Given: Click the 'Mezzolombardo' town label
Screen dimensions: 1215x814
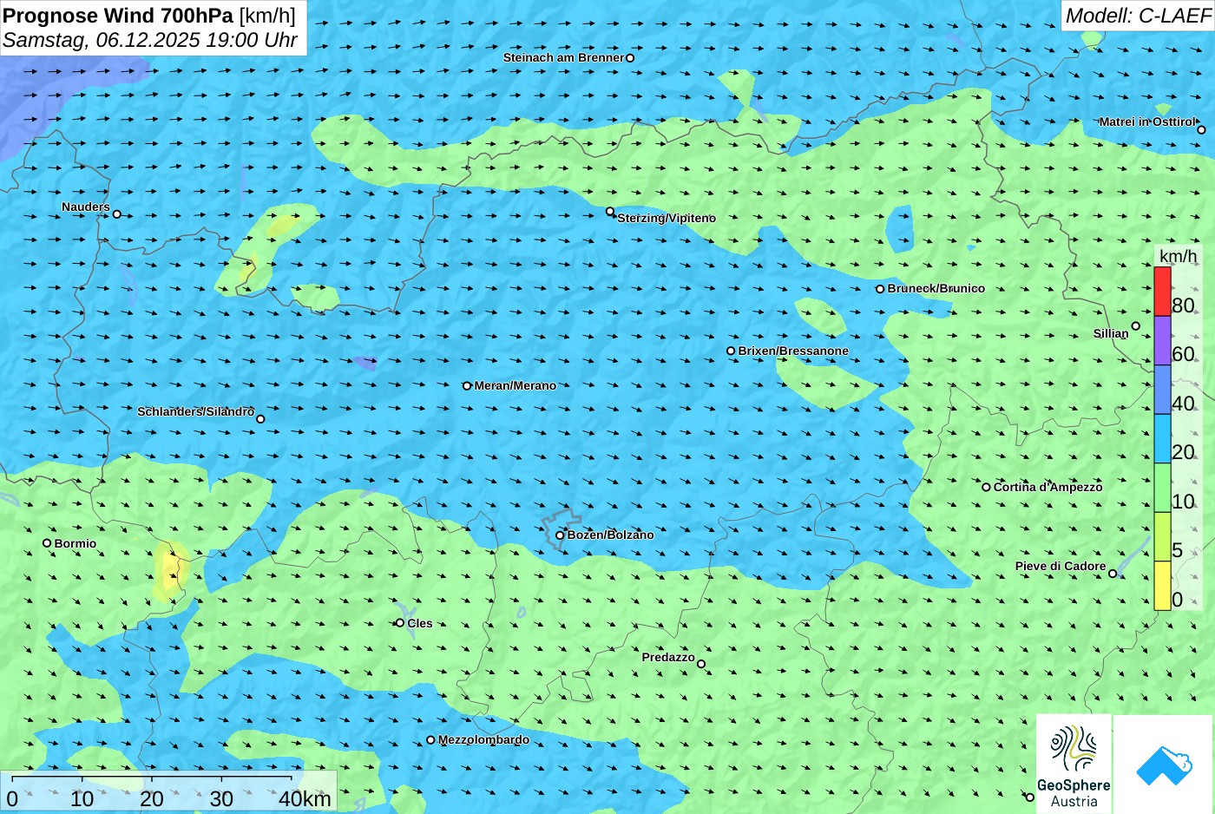Looking at the screenshot, I should [x=483, y=740].
